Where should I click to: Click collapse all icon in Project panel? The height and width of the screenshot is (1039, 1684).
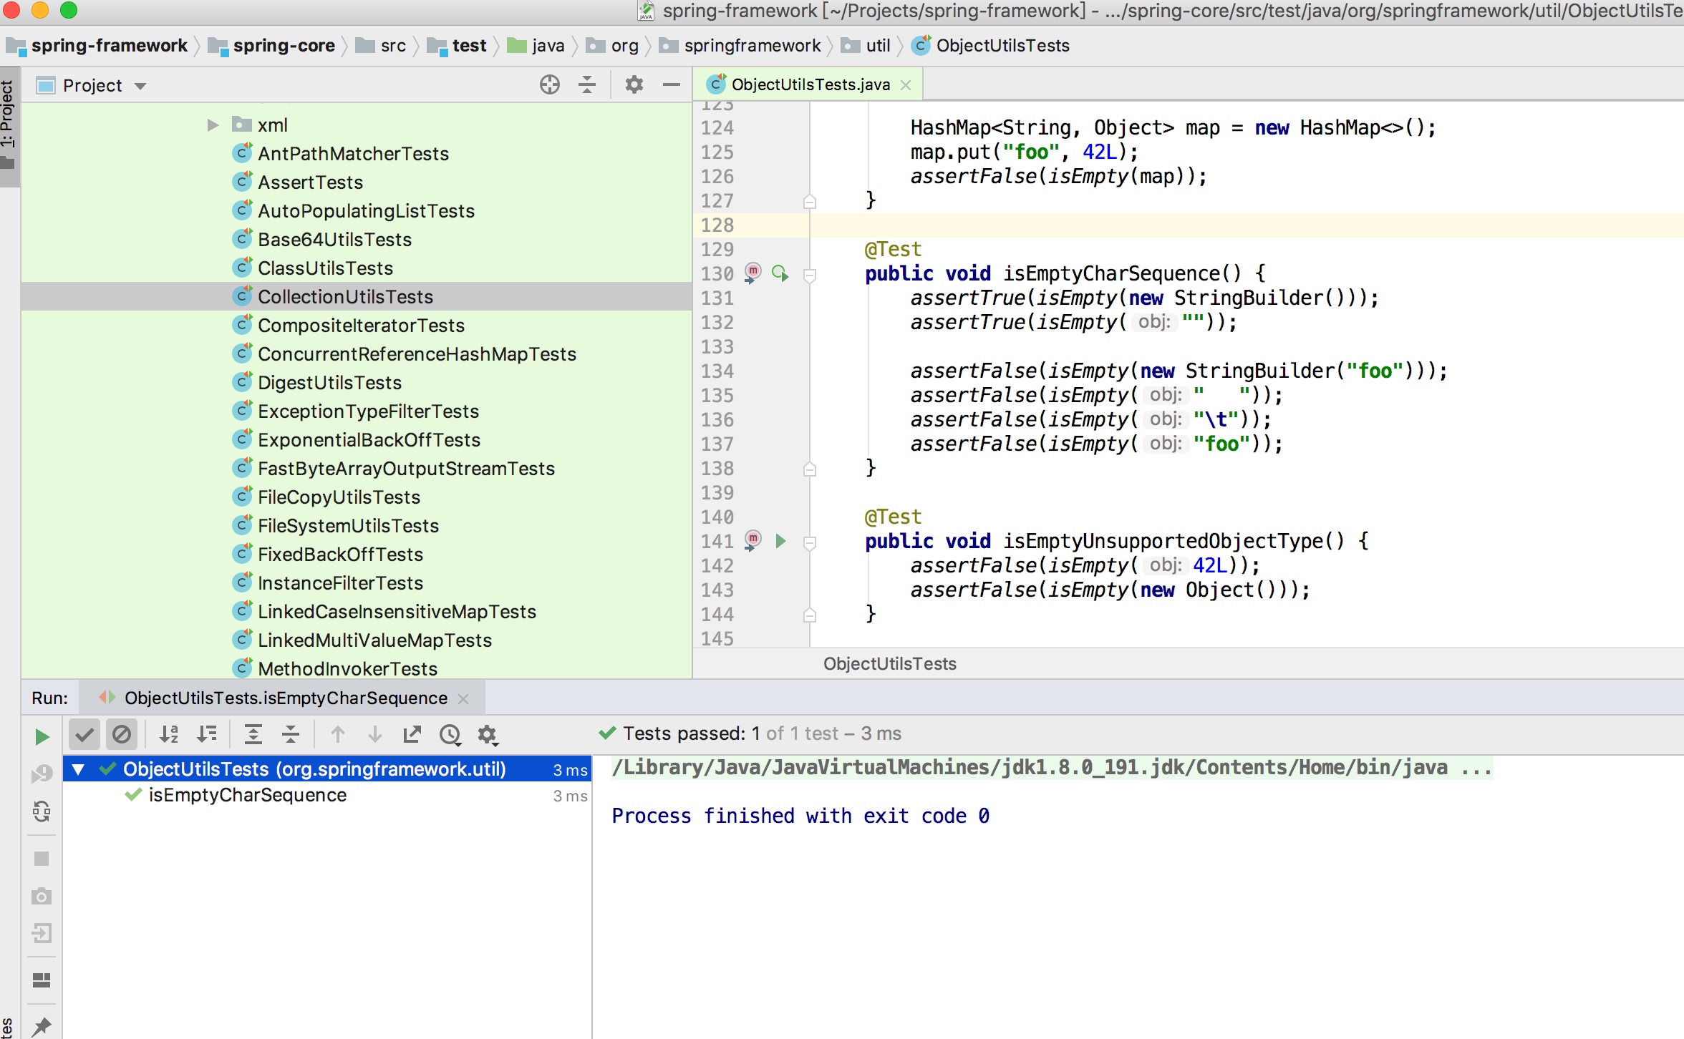587,85
